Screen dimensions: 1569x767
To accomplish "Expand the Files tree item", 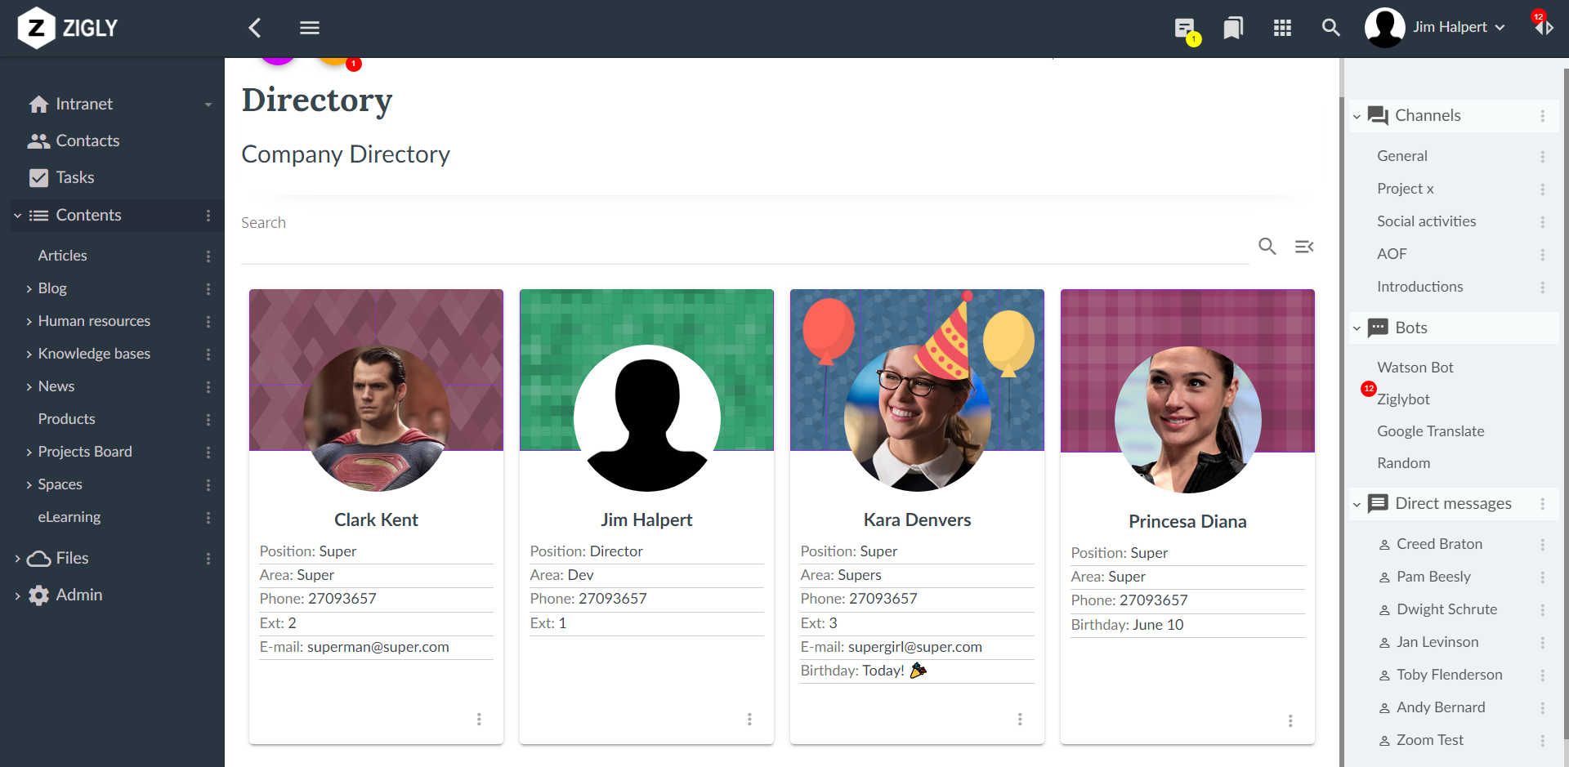I will tap(17, 559).
